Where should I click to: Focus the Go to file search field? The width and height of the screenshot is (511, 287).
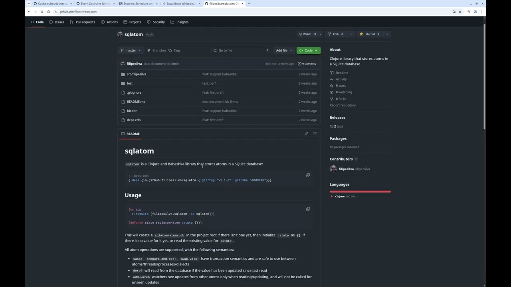pyautogui.click(x=241, y=51)
